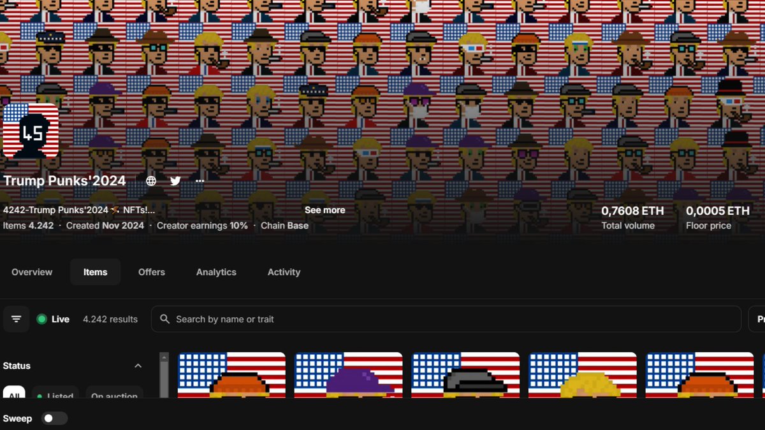The width and height of the screenshot is (765, 430).
Task: Open the Offers tab
Action: click(x=151, y=272)
